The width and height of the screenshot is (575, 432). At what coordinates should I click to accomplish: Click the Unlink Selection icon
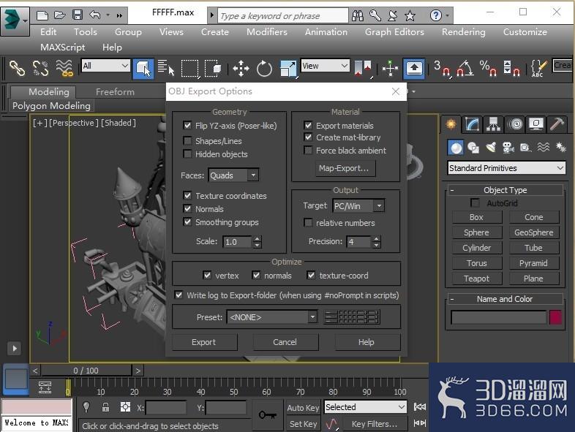(40, 68)
